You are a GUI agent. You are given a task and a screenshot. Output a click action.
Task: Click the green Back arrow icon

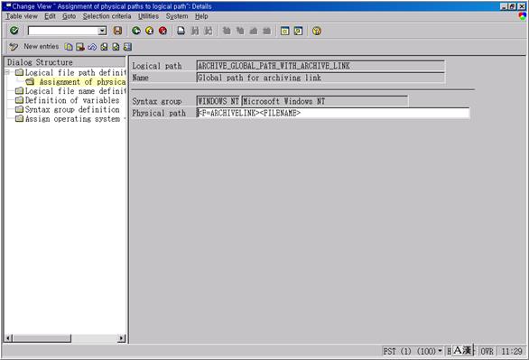coord(136,31)
